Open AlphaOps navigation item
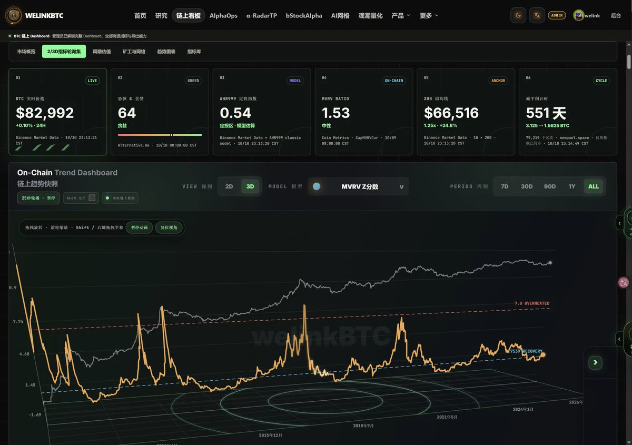 tap(223, 15)
